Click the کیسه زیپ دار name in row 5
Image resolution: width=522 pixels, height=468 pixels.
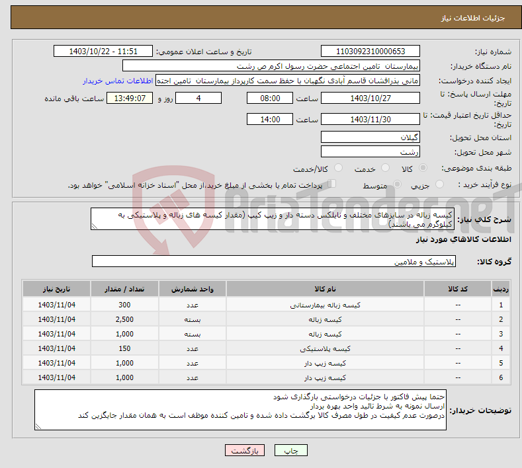pyautogui.click(x=325, y=363)
